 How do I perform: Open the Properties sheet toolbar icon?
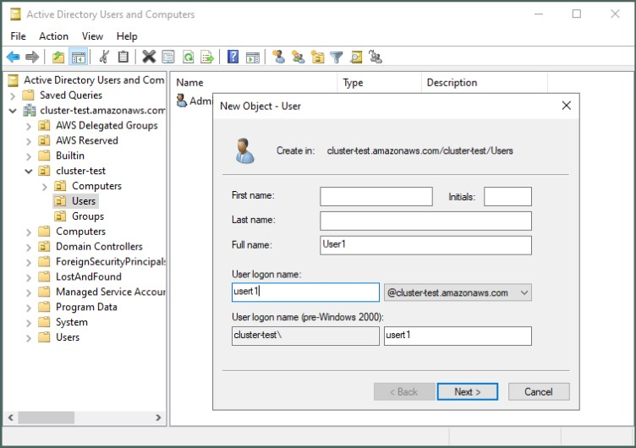click(168, 57)
